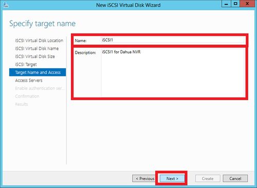Image resolution: width=257 pixels, height=188 pixels.
Task: Go back with the Previous button
Action: tap(144, 179)
